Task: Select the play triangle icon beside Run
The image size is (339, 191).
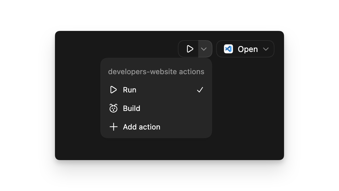Action: point(113,90)
